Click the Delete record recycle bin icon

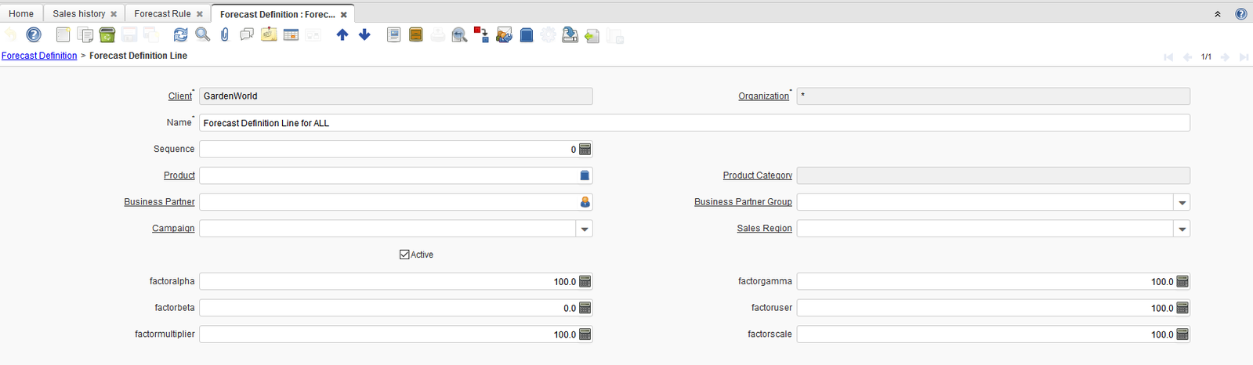(107, 34)
